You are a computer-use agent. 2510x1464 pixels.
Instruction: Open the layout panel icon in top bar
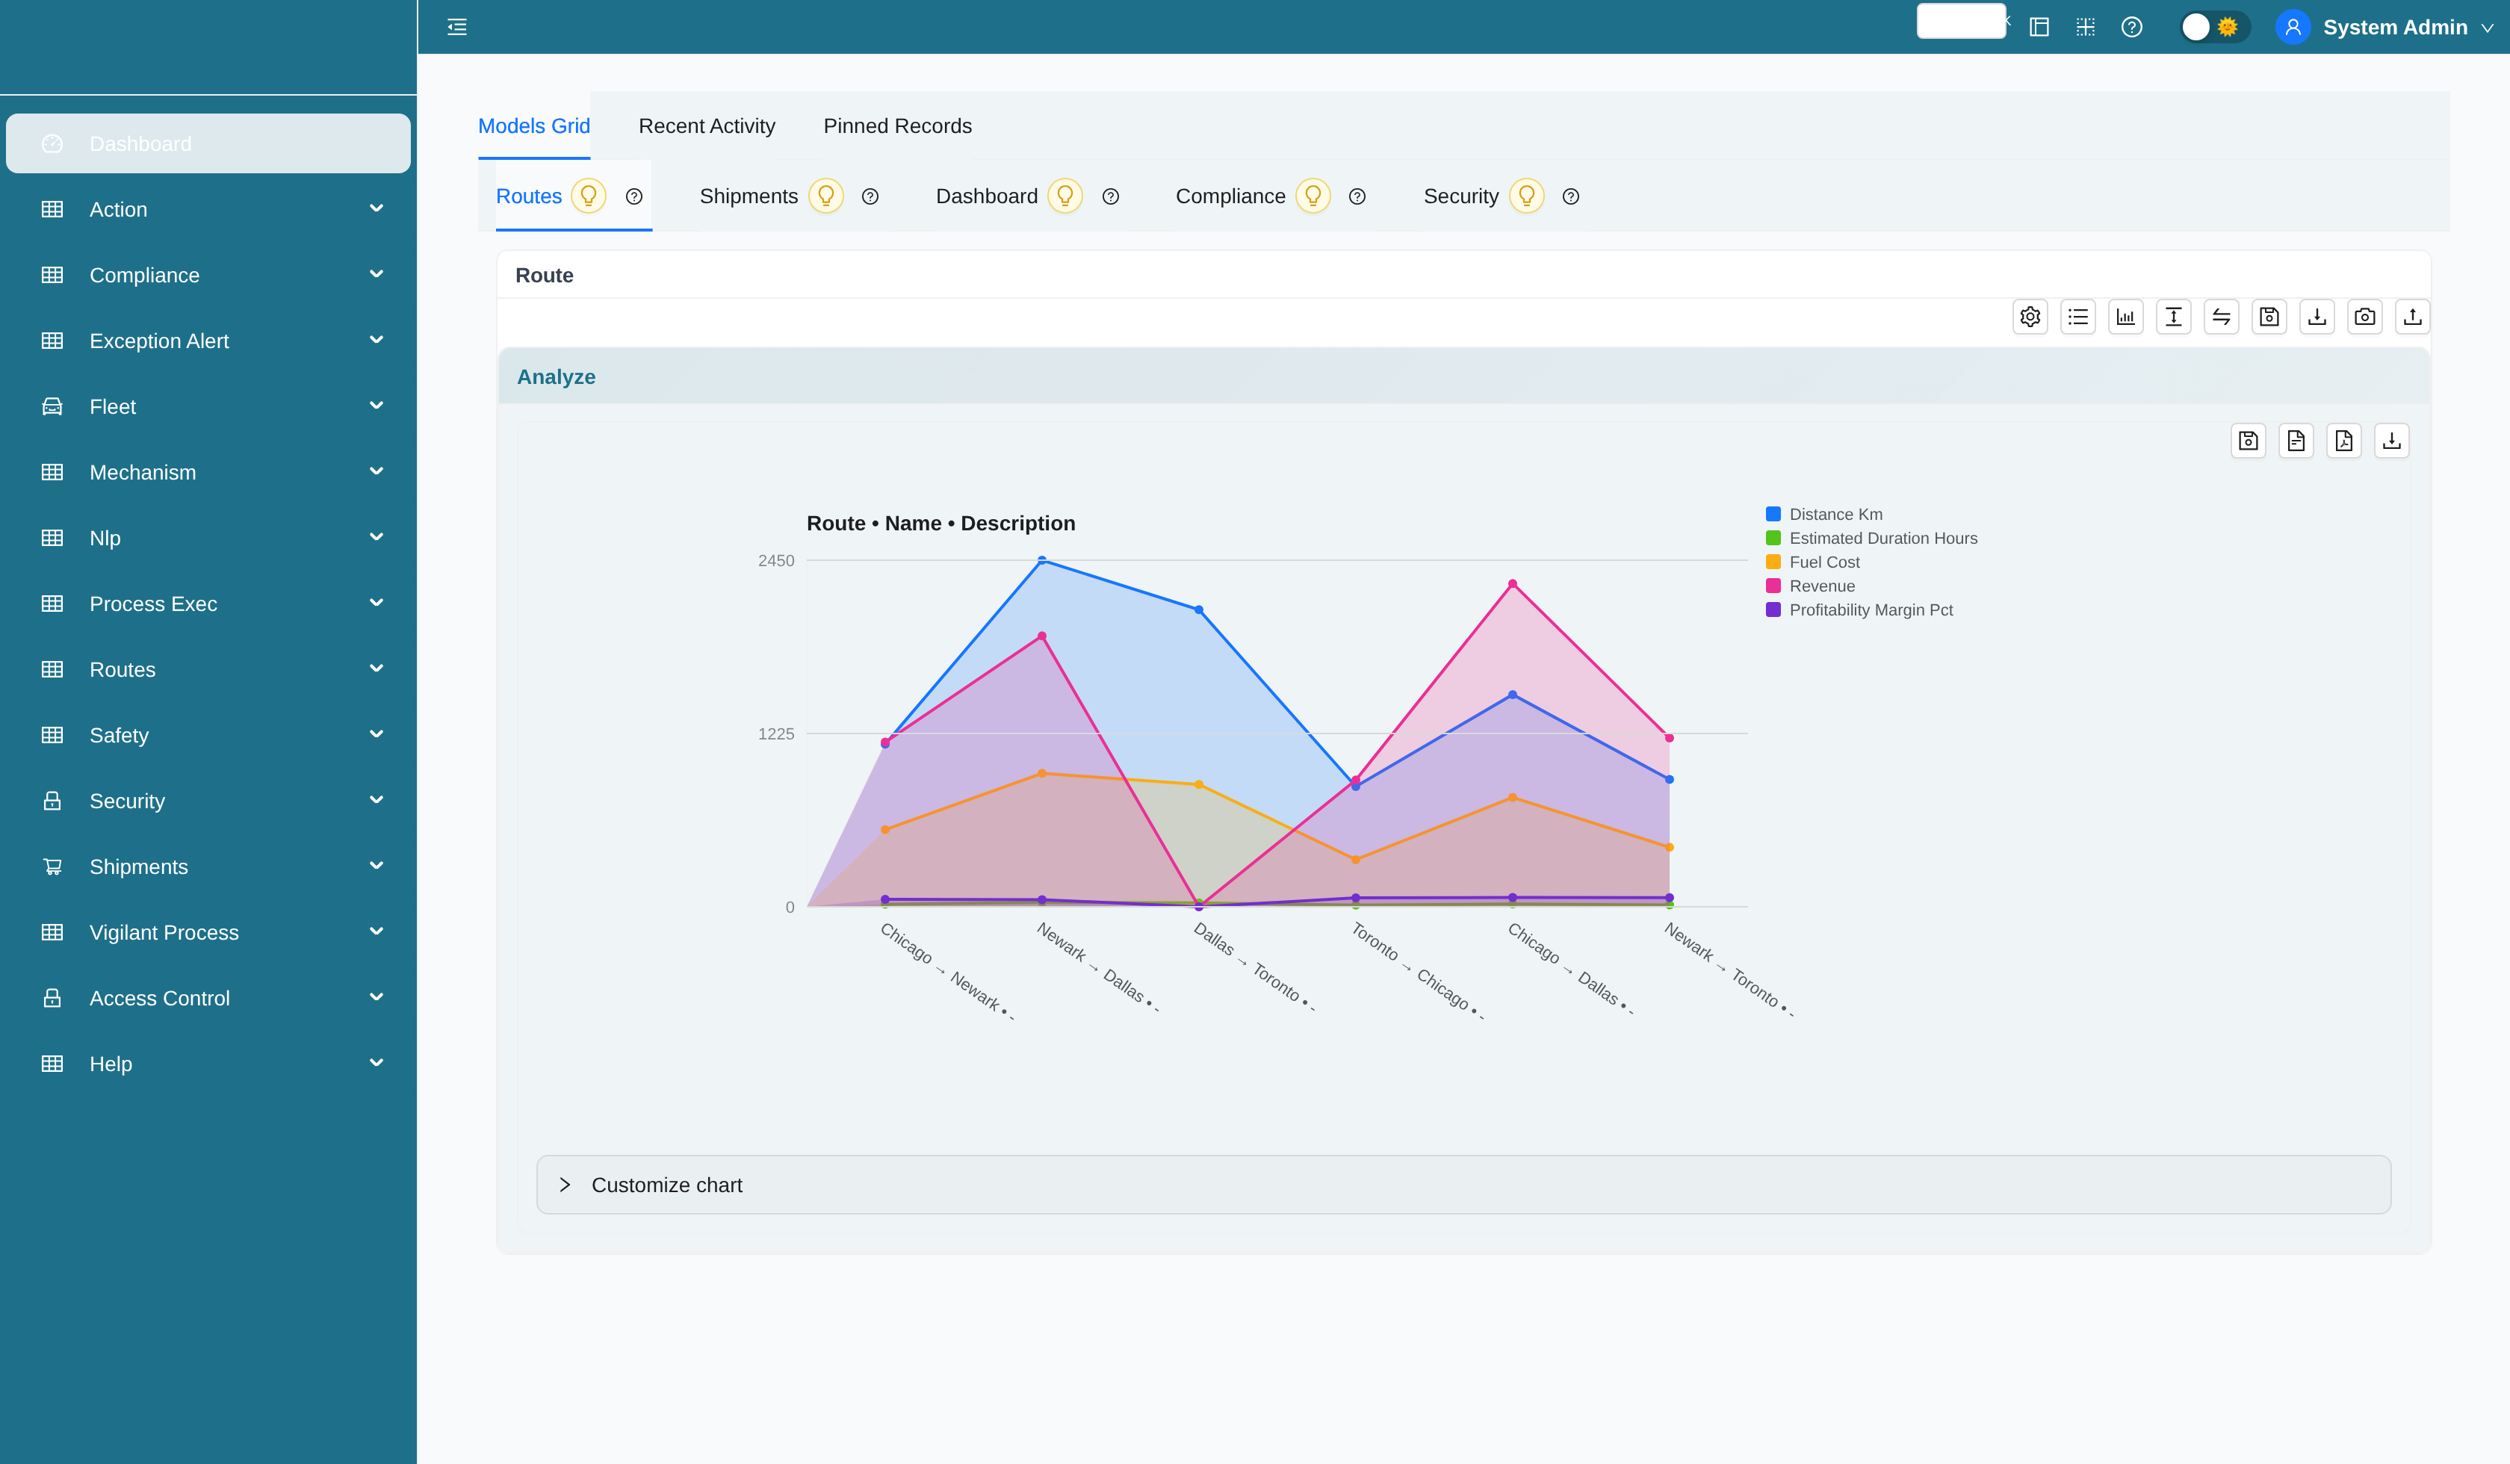[2039, 27]
